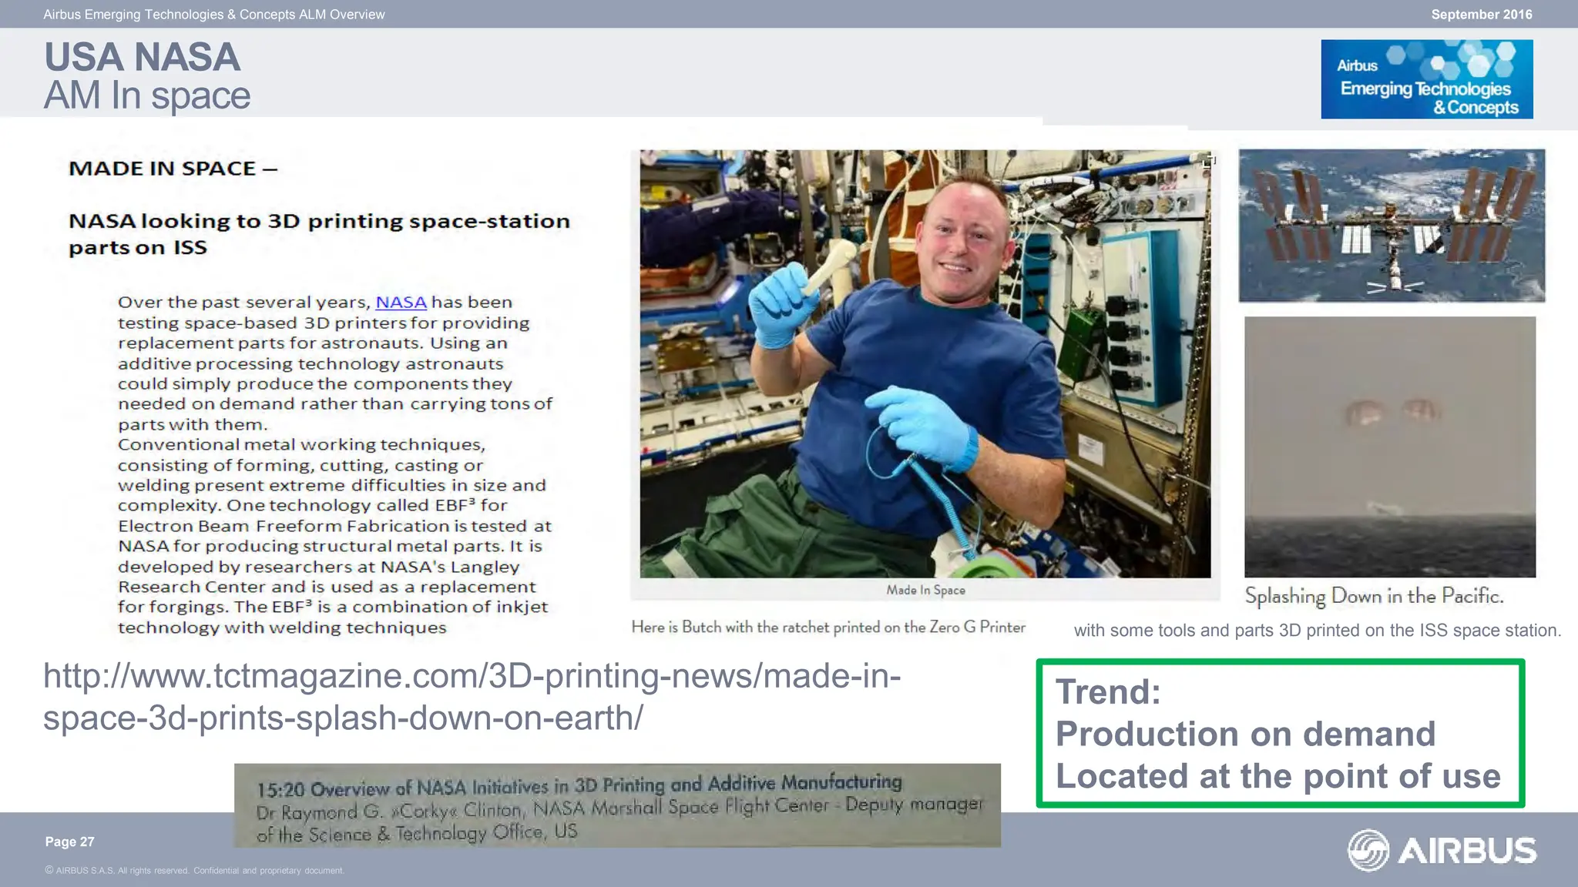The width and height of the screenshot is (1578, 887).
Task: Click 'NASA looking to 3D printing space-station' heading
Action: click(320, 221)
